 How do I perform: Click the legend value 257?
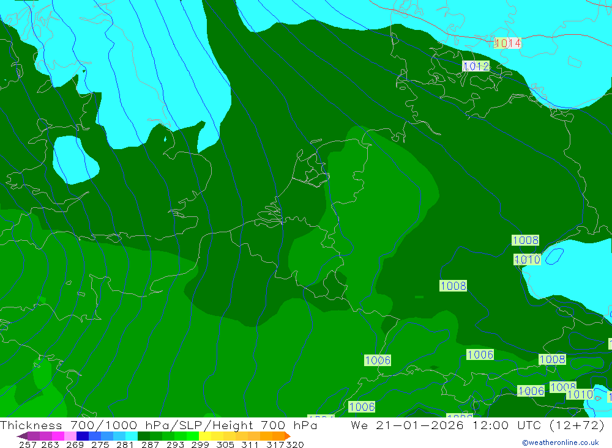[28, 444]
